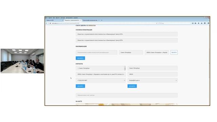This screenshot has height=122, width=217.
Task: Switch to the first browser tab
Action: 55,20
